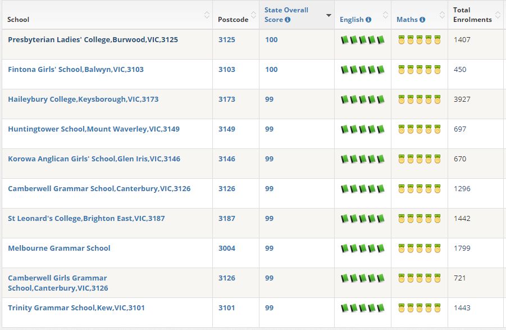Click Maths medal rating for St Leonard's College
506x330 pixels.
click(x=419, y=219)
